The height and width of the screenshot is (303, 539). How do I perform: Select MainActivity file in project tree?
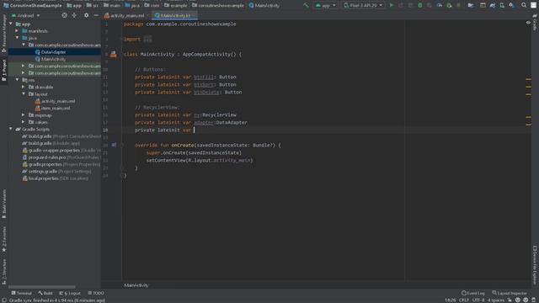tap(53, 59)
